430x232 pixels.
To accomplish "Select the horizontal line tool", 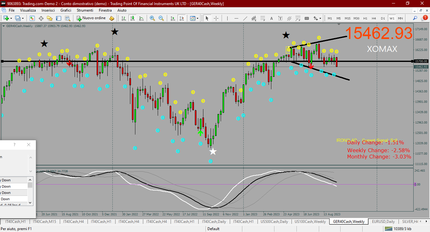I will (x=236, y=18).
